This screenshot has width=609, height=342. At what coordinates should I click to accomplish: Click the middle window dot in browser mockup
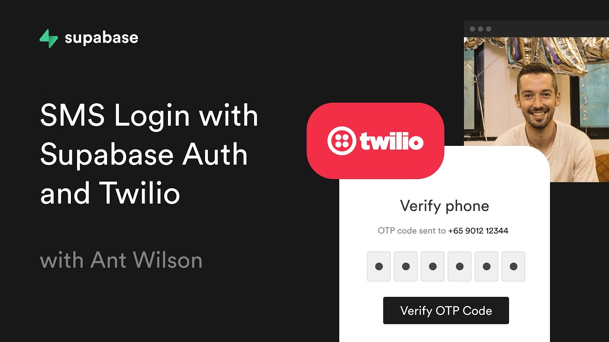pos(481,29)
